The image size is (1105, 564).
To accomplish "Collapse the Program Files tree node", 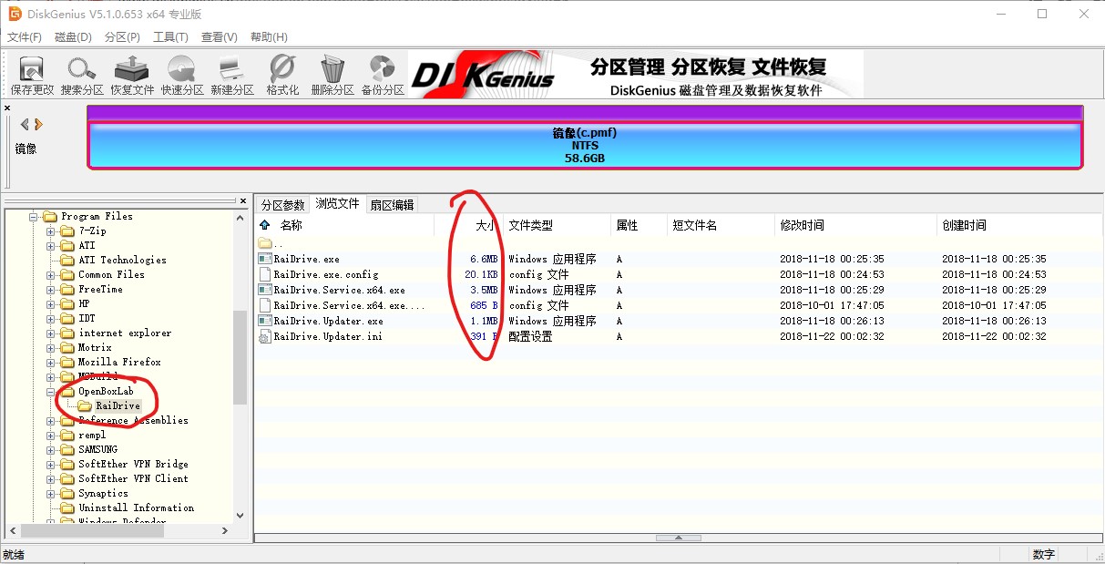I will pos(36,217).
